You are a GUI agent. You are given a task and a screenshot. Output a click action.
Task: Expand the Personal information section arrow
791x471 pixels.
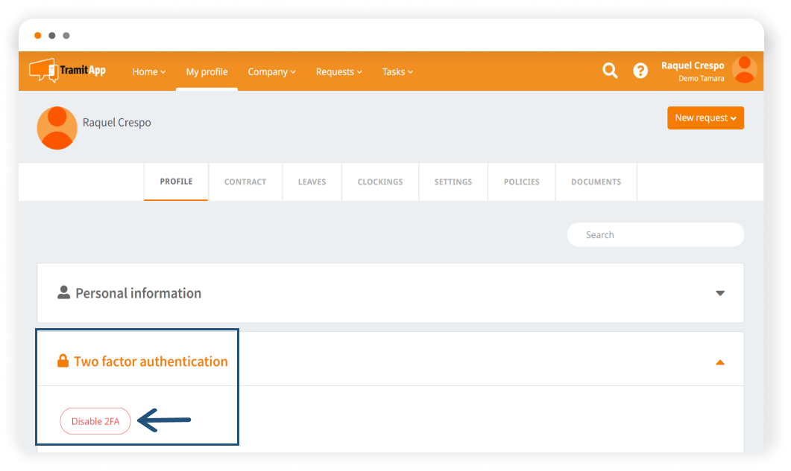(x=720, y=293)
